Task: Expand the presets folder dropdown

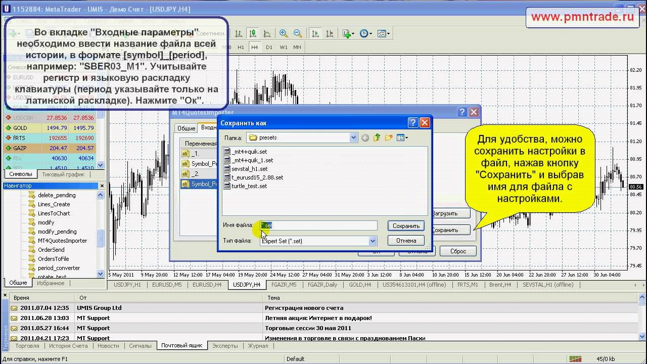Action: (354, 138)
